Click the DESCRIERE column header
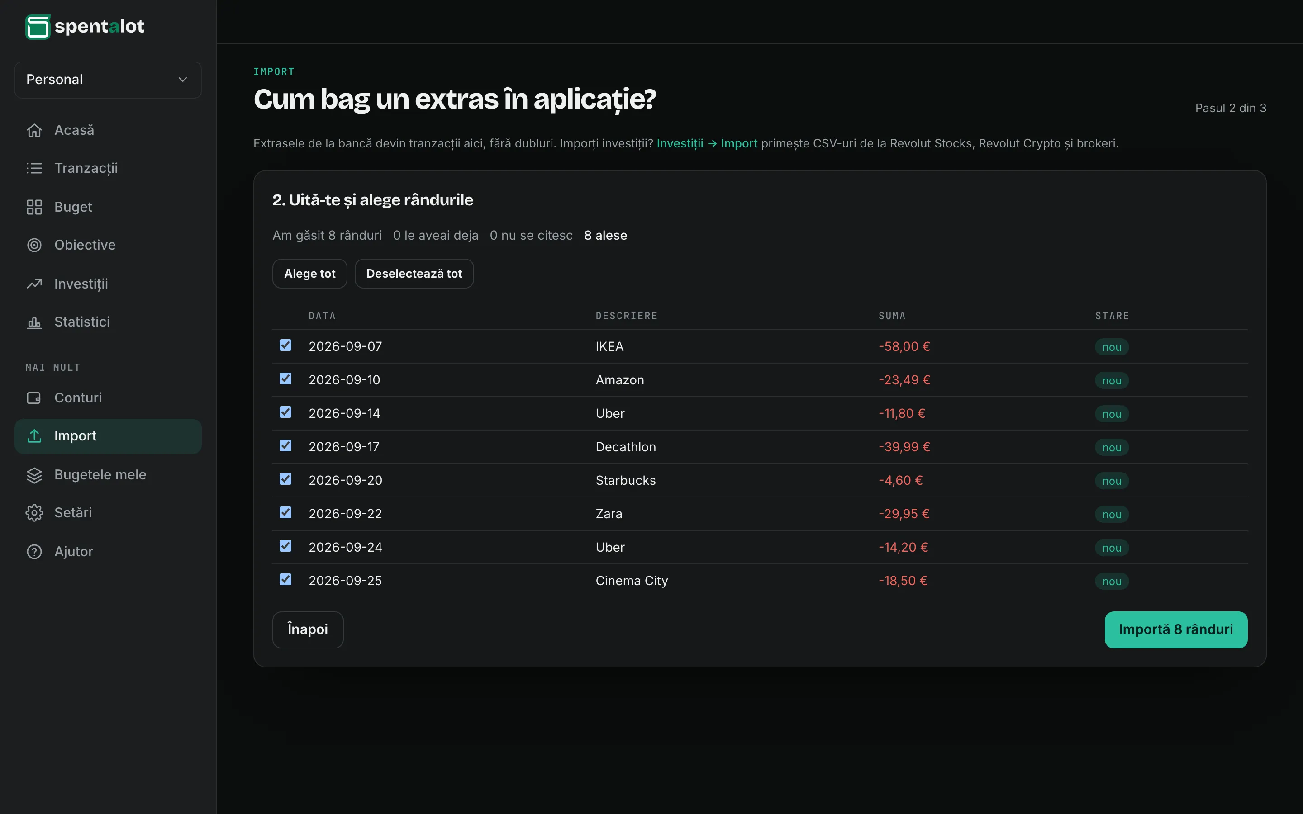This screenshot has width=1303, height=814. (x=627, y=316)
